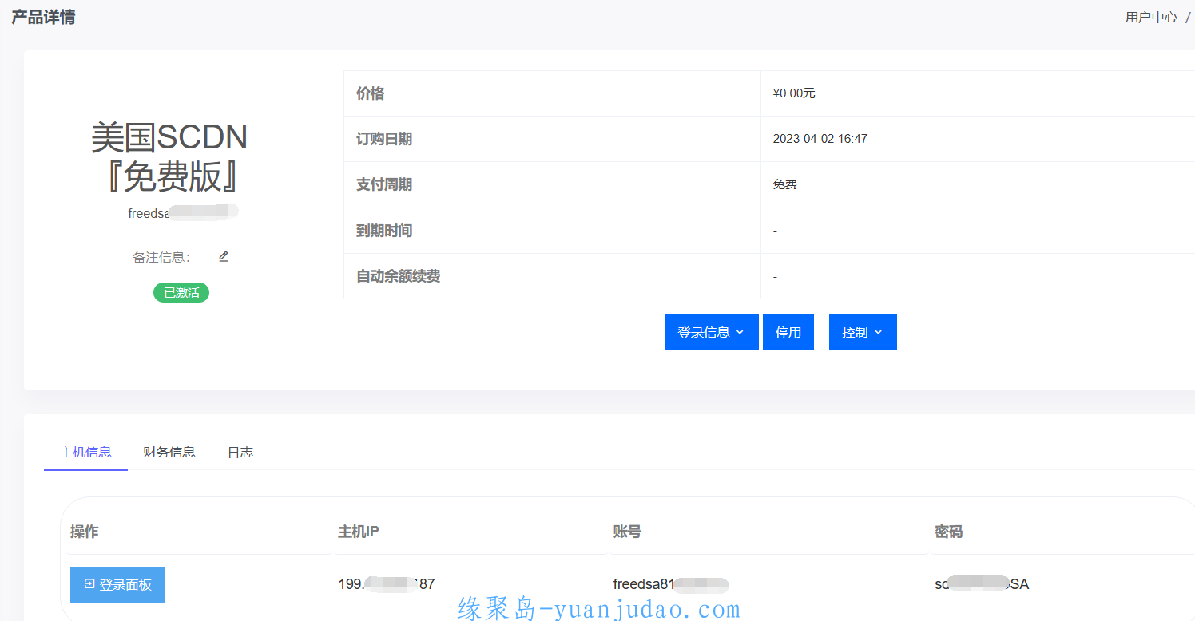Click the 登录面板 button
Screen dimensions: 1195x621
(117, 584)
